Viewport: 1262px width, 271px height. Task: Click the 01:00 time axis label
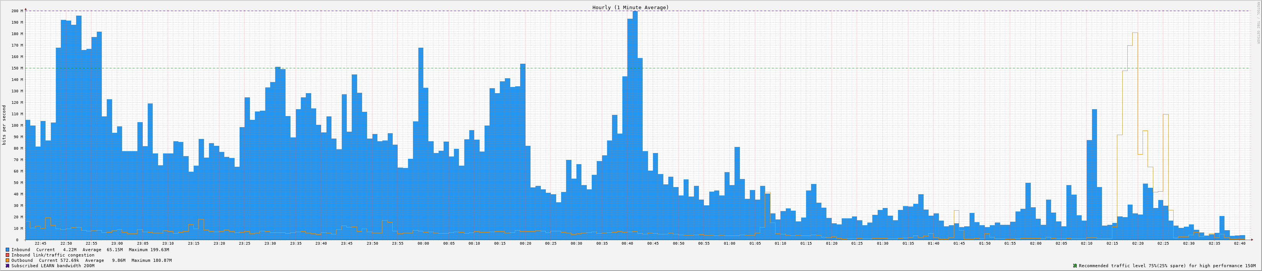click(729, 243)
